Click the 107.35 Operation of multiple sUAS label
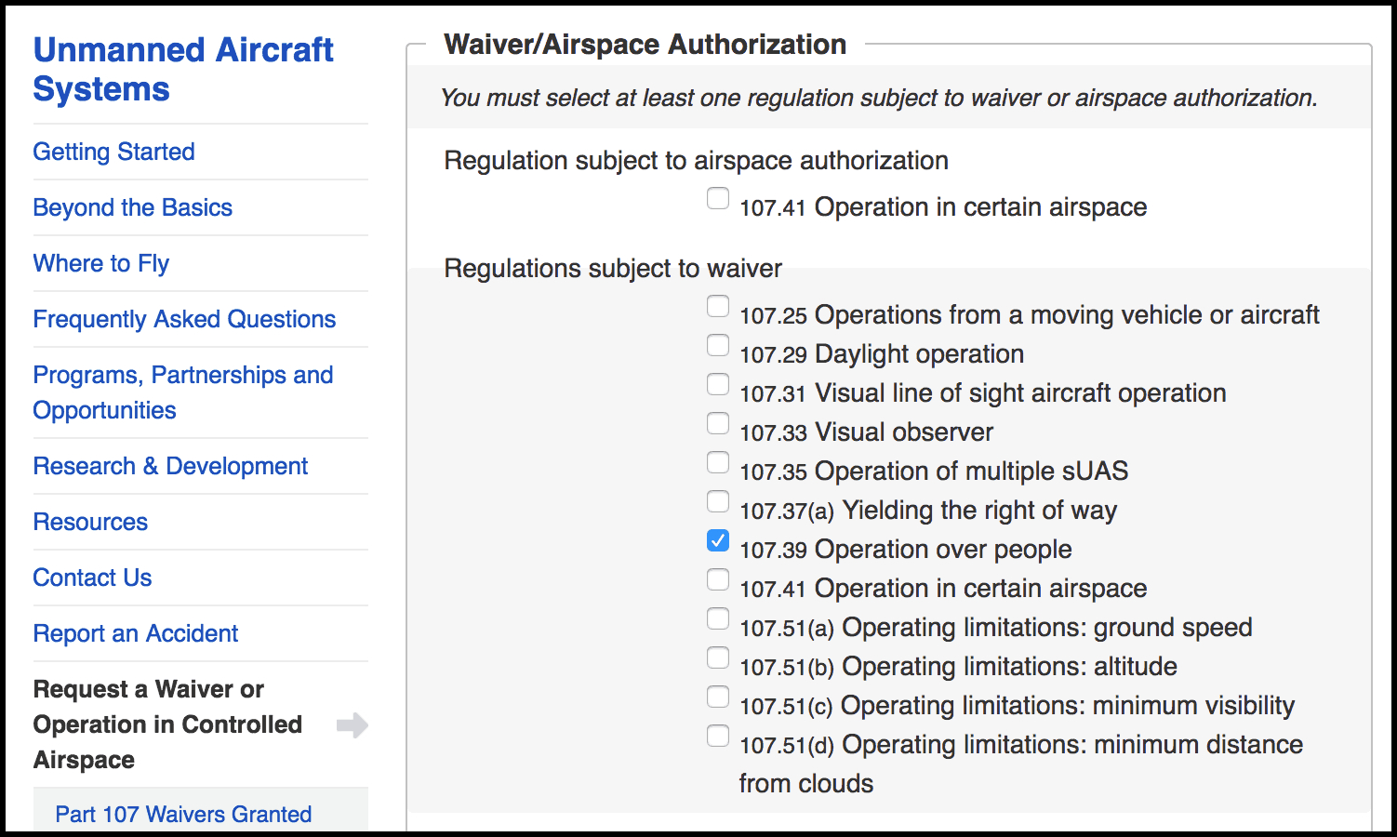This screenshot has height=837, width=1397. pyautogui.click(x=934, y=472)
